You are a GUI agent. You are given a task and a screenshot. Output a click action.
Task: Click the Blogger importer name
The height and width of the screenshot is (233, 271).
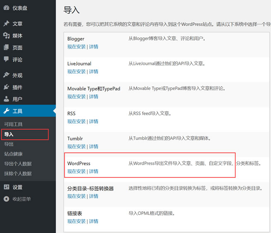tap(76, 39)
